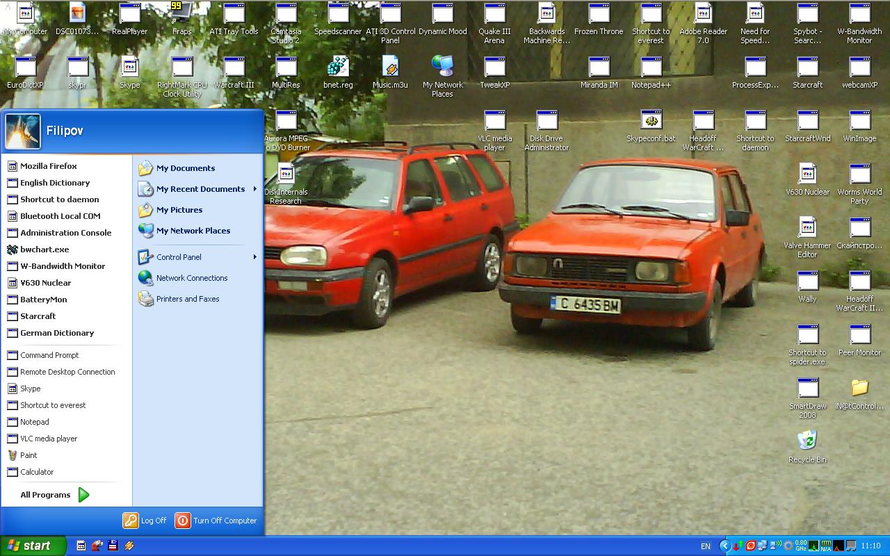The width and height of the screenshot is (890, 556).
Task: Select Camtasia Studio 2 desktop icon
Action: pyautogui.click(x=286, y=24)
